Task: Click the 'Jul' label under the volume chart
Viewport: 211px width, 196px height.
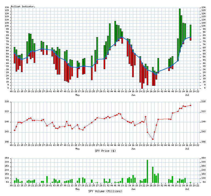Action: point(187,189)
